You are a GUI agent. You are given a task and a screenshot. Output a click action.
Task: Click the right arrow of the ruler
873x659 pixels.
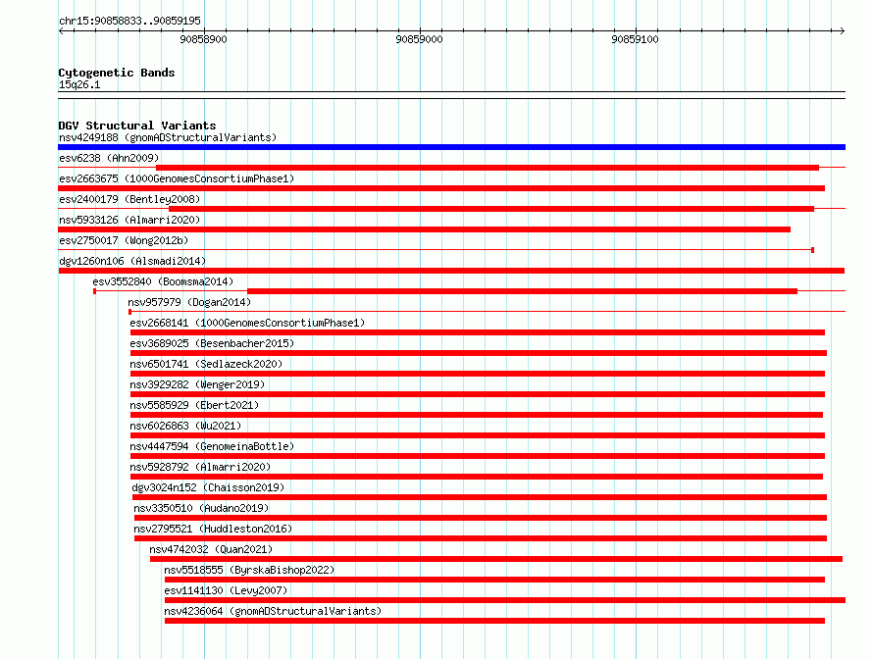[x=842, y=30]
